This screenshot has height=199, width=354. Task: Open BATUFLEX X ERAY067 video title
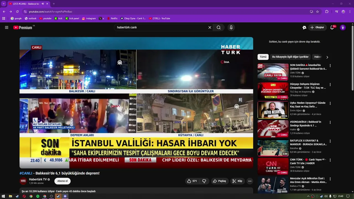tap(308, 142)
